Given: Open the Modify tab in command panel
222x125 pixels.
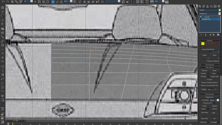Looking at the screenshot, I should [x=204, y=6].
